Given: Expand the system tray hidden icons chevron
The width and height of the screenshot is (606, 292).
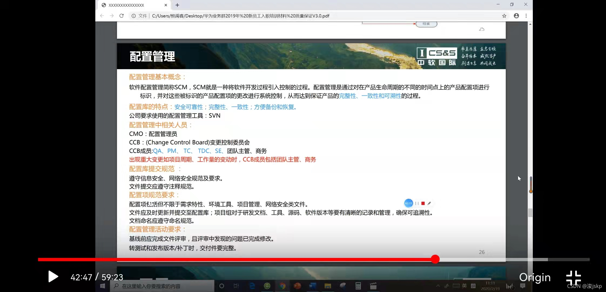Looking at the screenshot, I should coord(438,286).
